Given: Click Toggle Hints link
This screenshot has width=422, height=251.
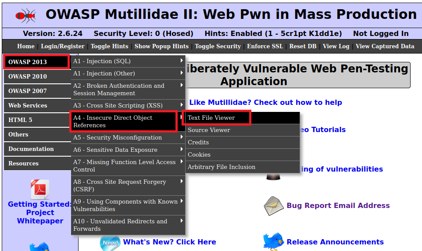Looking at the screenshot, I should 109,47.
